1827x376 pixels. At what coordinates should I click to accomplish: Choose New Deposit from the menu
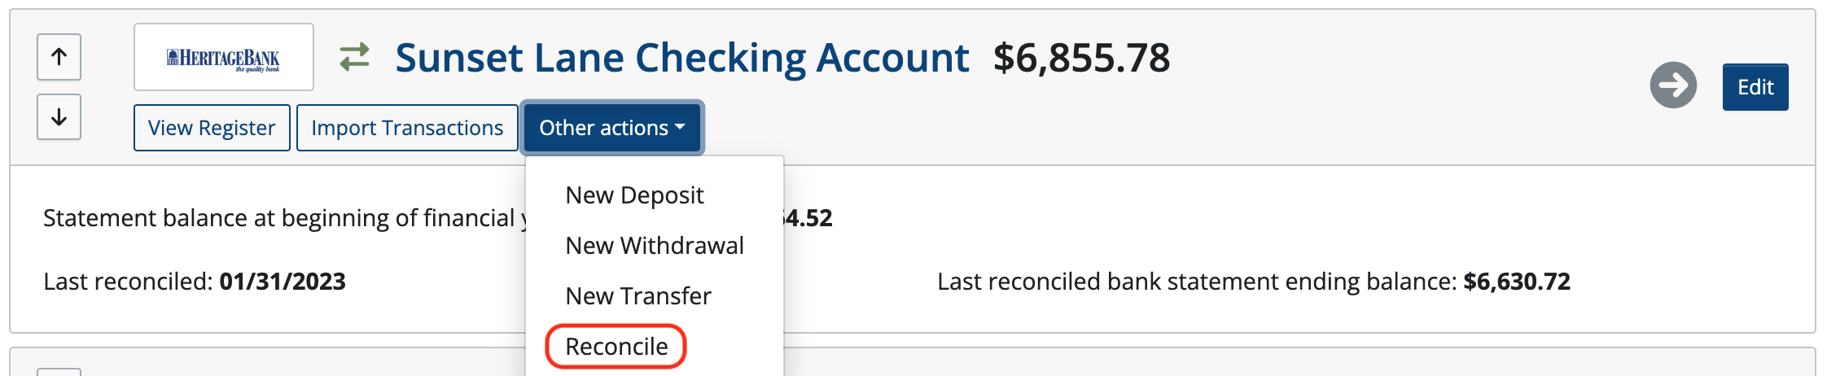click(634, 195)
